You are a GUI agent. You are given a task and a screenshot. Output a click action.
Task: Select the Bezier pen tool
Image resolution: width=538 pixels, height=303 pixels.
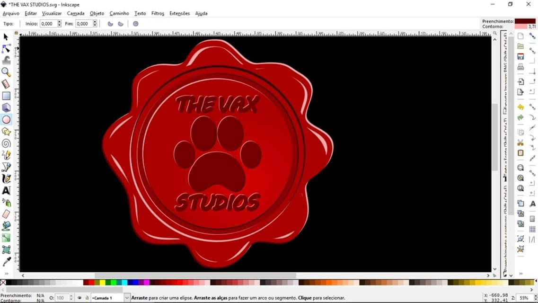pyautogui.click(x=6, y=167)
